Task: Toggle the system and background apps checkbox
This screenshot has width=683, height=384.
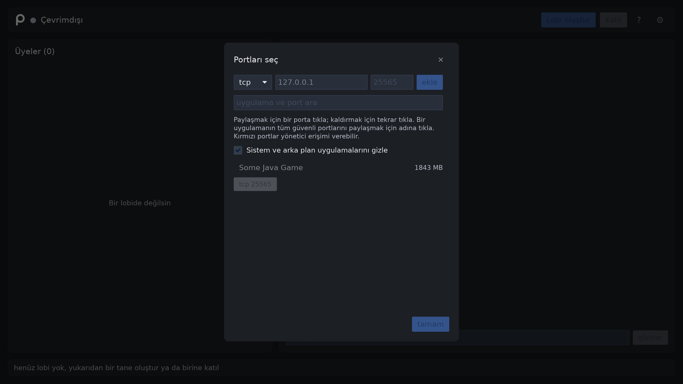Action: click(238, 150)
